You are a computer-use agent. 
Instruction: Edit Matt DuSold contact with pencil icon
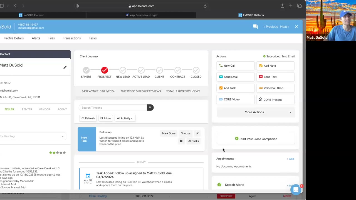pyautogui.click(x=65, y=67)
